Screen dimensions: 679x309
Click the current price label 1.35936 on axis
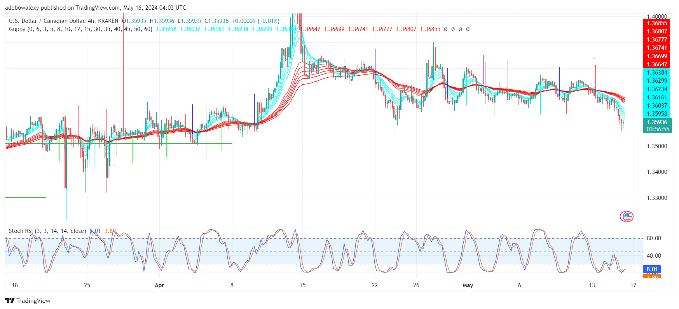[x=657, y=122]
